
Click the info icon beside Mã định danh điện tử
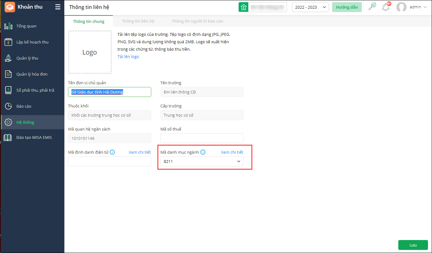tap(112, 152)
